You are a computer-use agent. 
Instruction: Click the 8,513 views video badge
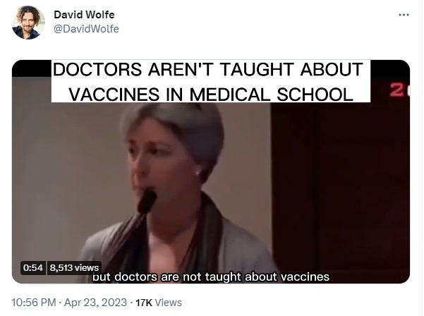pos(74,267)
